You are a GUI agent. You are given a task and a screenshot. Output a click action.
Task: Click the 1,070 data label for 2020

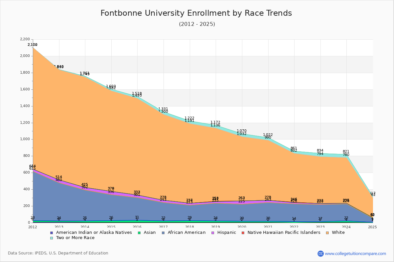(242, 131)
